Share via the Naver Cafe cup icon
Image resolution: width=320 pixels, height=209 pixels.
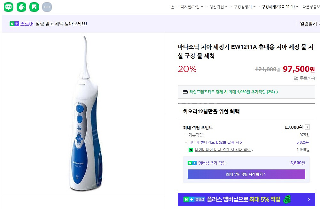(x=21, y=7)
